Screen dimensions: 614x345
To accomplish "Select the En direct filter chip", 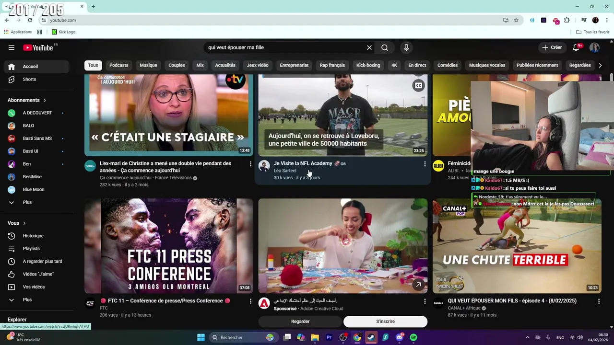I will pyautogui.click(x=417, y=65).
